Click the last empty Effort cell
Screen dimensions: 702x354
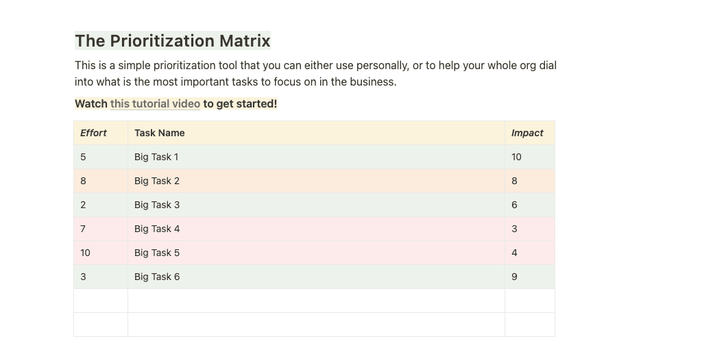click(x=101, y=325)
